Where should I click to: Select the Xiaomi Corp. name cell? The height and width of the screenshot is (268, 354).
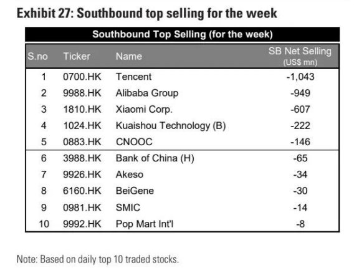(x=144, y=110)
